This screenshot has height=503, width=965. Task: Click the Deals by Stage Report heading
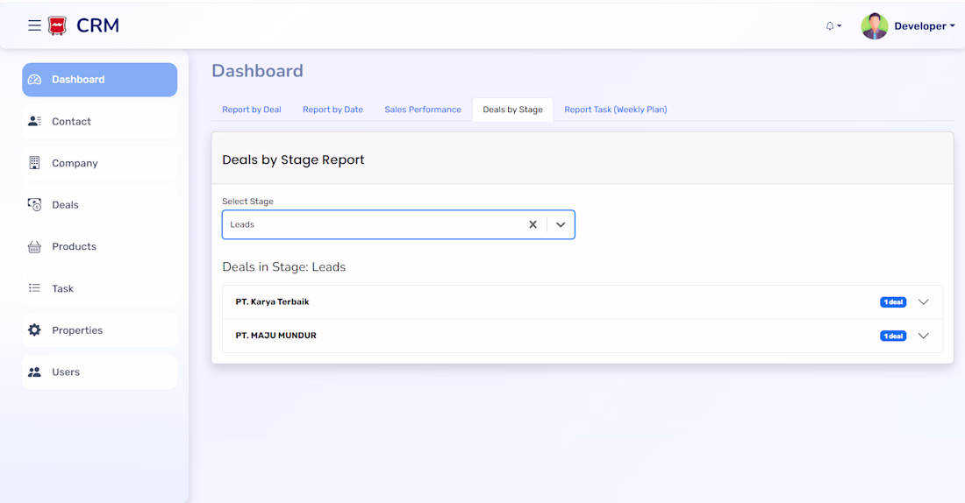(293, 159)
